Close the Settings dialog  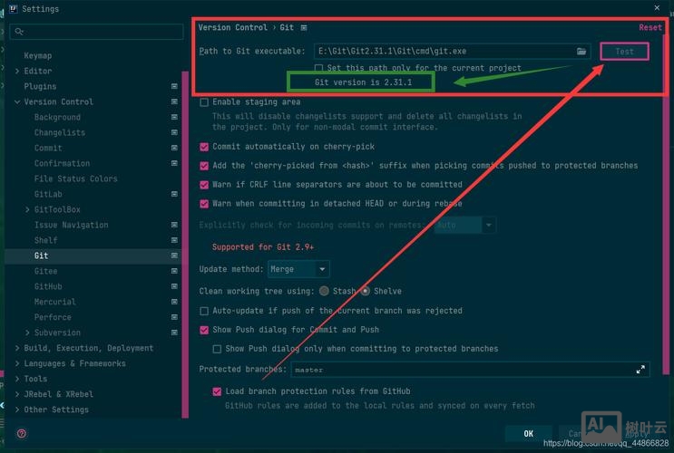coord(657,8)
